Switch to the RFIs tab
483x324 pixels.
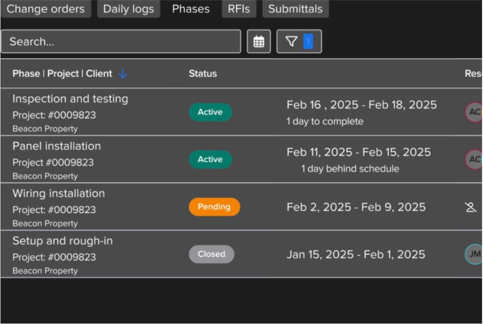click(239, 8)
